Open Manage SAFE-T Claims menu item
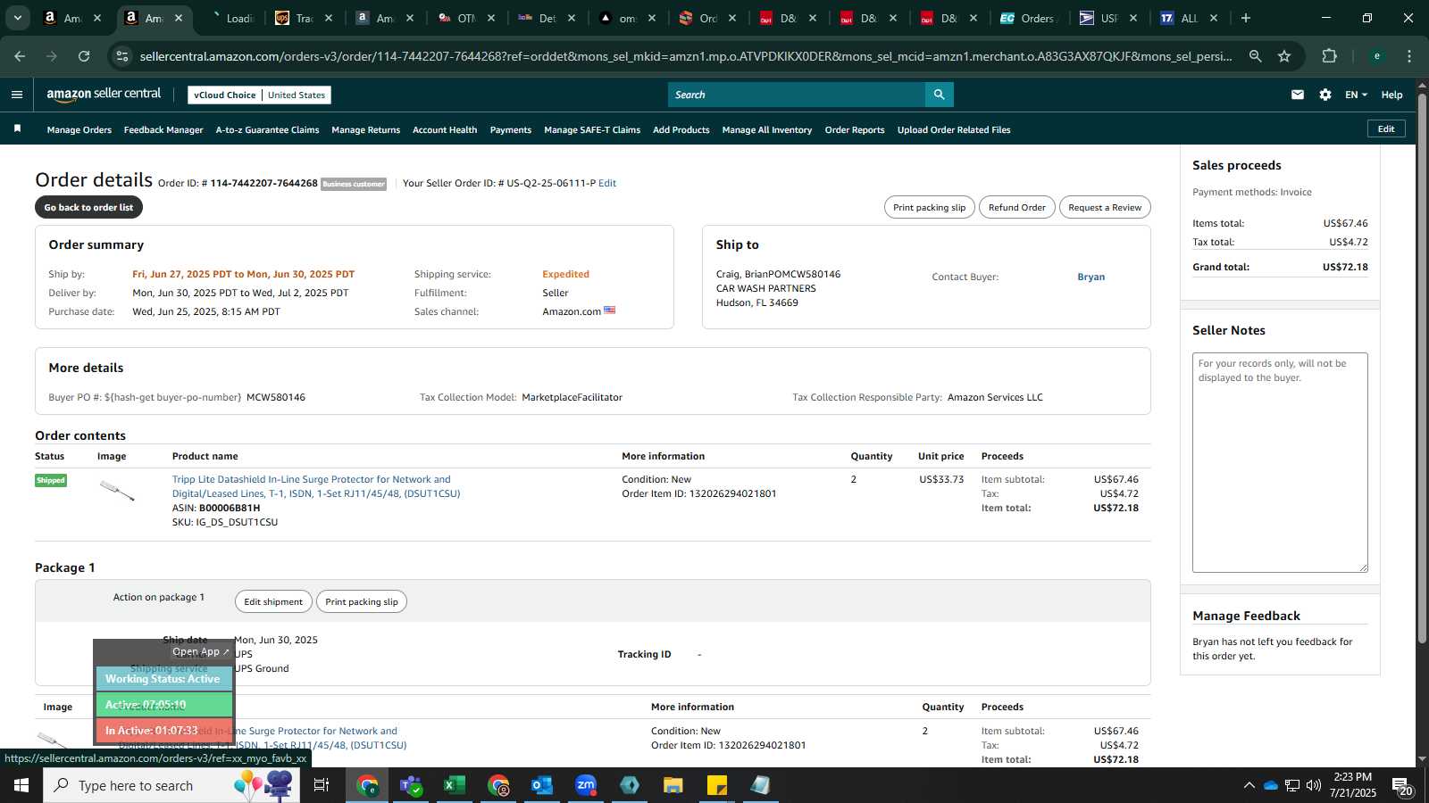This screenshot has width=1429, height=803. point(592,130)
